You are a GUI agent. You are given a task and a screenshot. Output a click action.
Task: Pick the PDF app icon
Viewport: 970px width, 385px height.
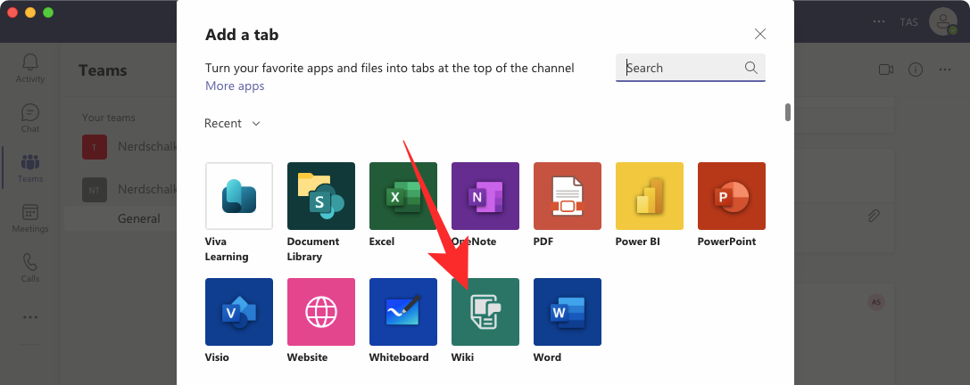pyautogui.click(x=568, y=196)
